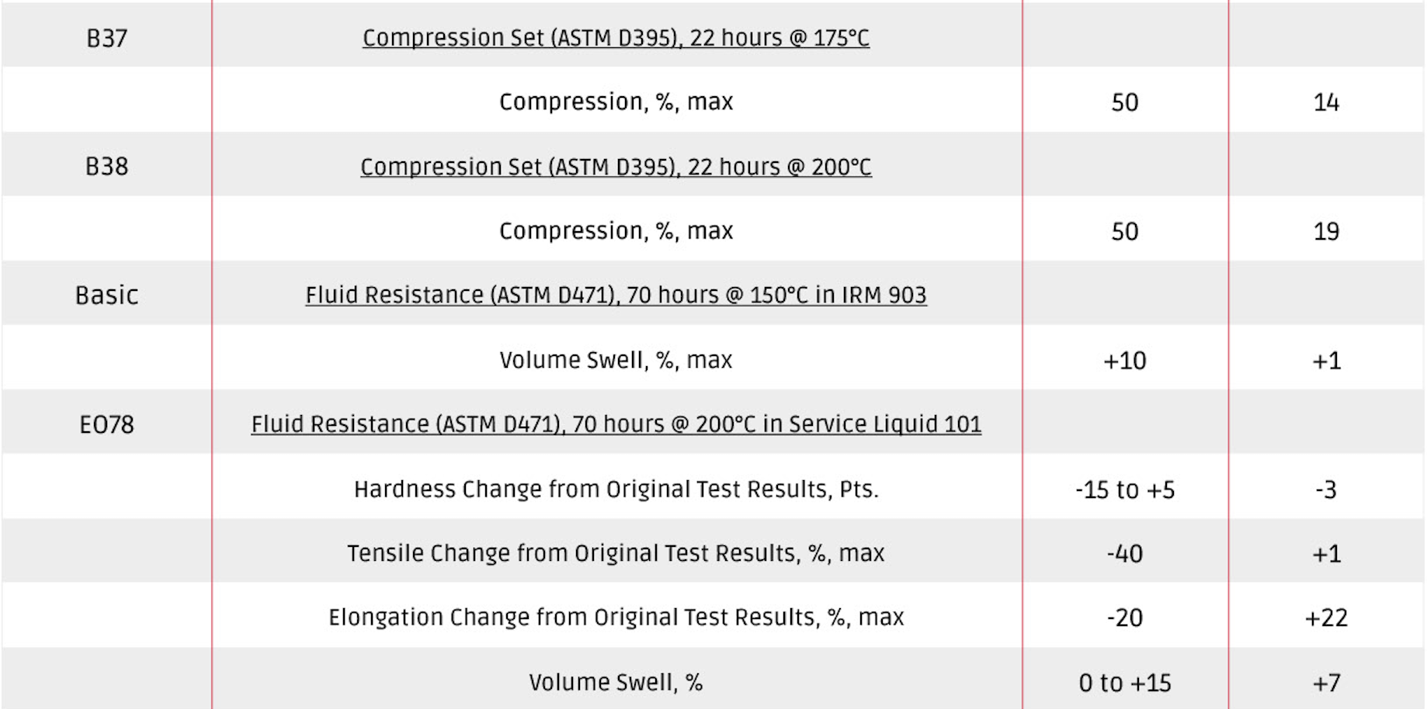Click the Compression Set 200°C heading link
1427x709 pixels.
pyautogui.click(x=616, y=167)
